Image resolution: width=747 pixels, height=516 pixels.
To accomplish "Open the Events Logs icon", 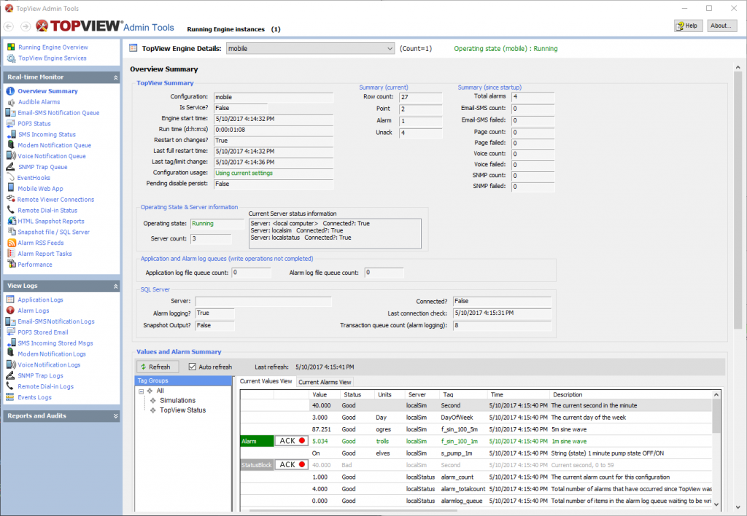I will pos(10,397).
